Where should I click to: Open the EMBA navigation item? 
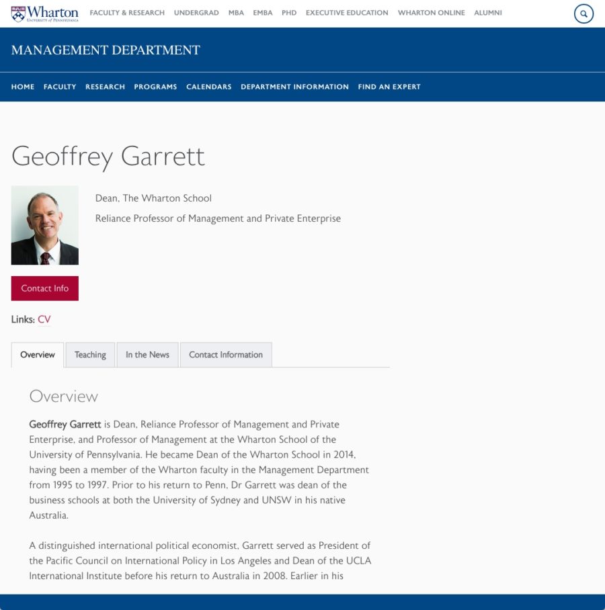coord(262,13)
